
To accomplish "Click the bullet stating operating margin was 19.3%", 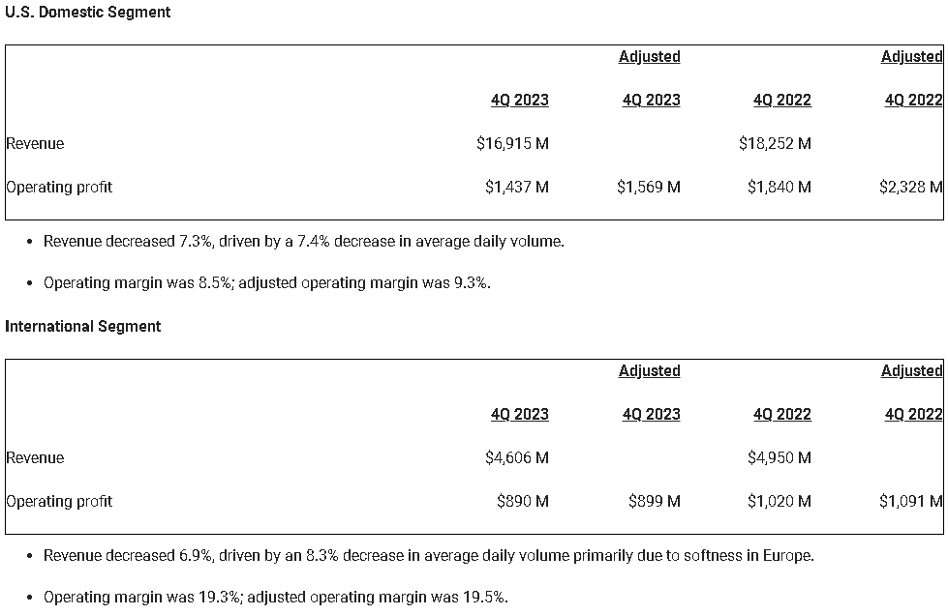I will (x=275, y=598).
